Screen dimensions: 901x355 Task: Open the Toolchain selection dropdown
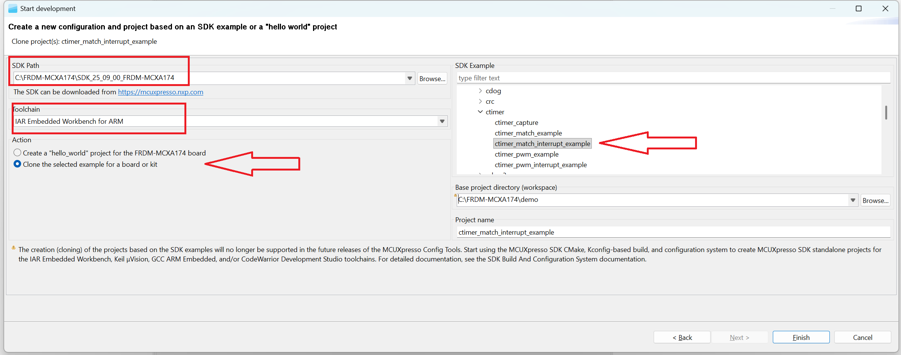click(442, 121)
